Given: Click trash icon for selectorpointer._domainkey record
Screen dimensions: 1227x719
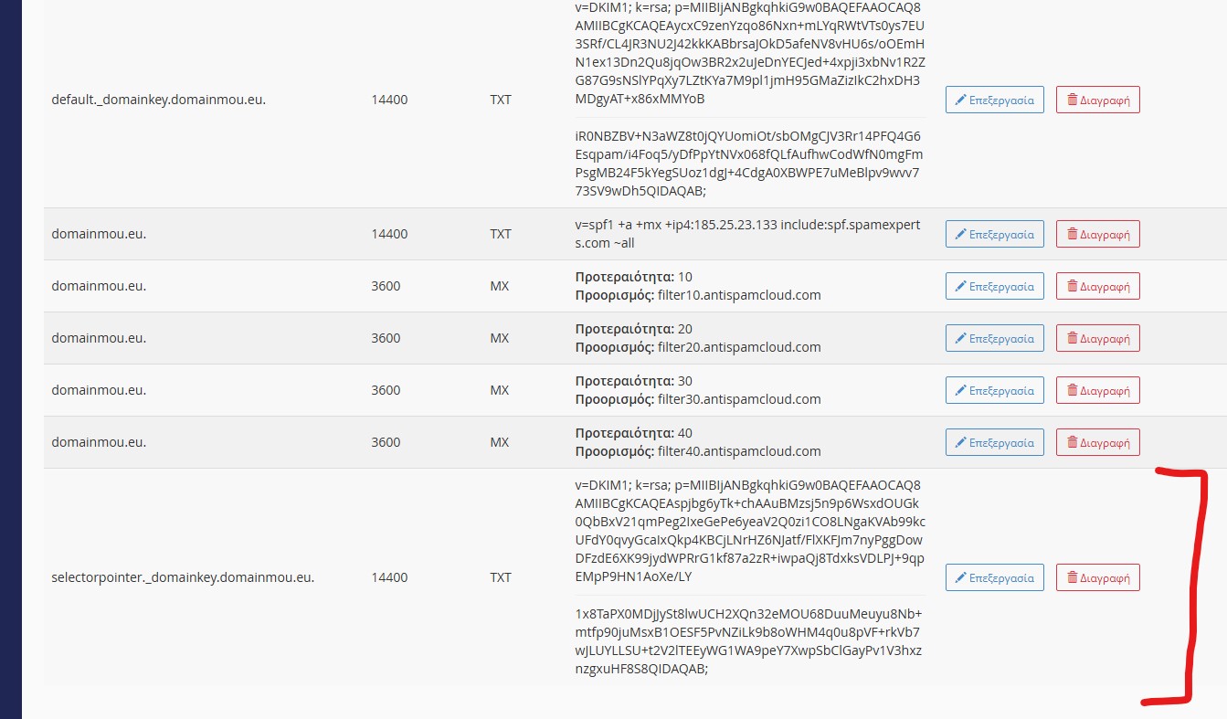Looking at the screenshot, I should coord(1072,578).
